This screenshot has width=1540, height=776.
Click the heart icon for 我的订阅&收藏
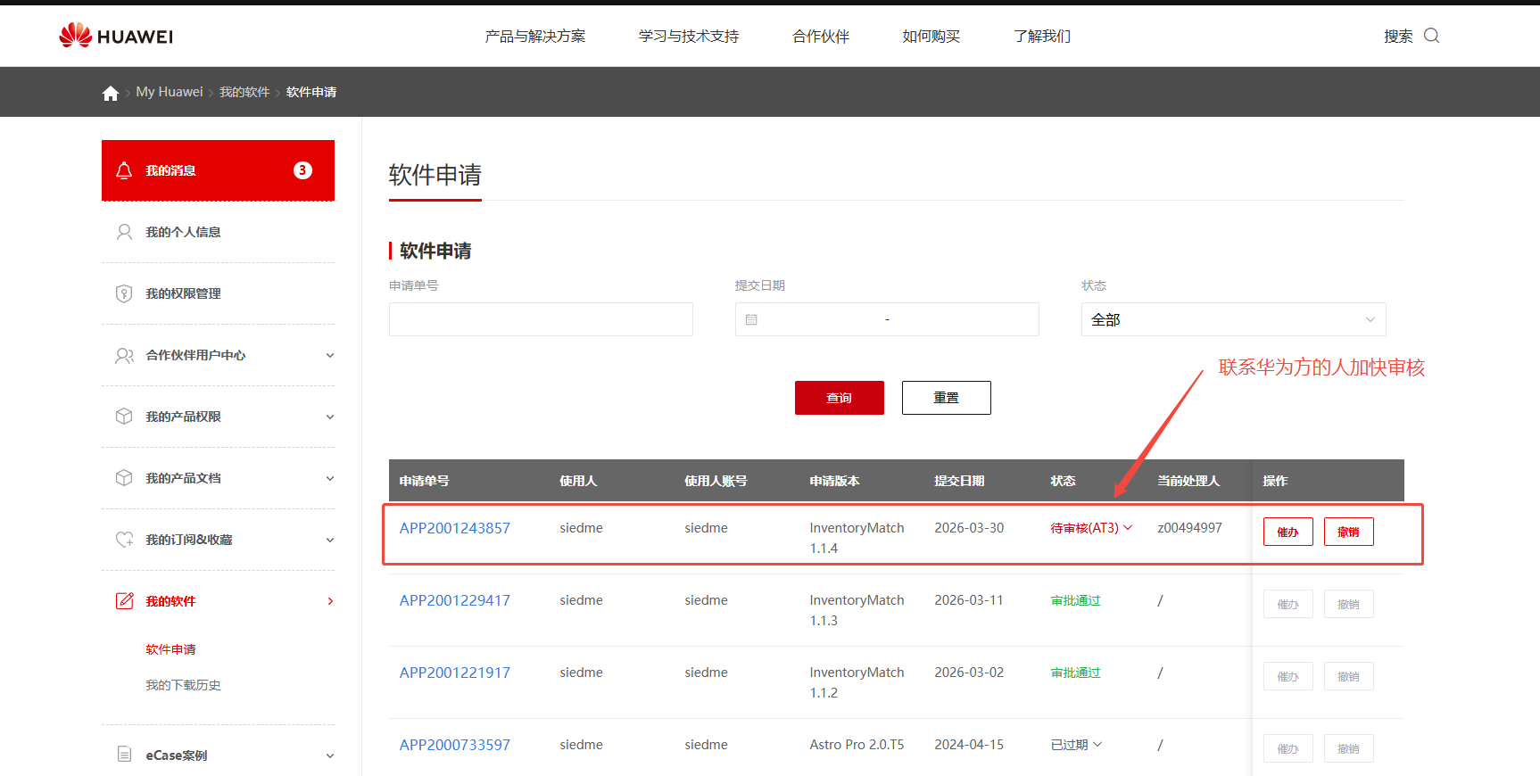pyautogui.click(x=124, y=540)
